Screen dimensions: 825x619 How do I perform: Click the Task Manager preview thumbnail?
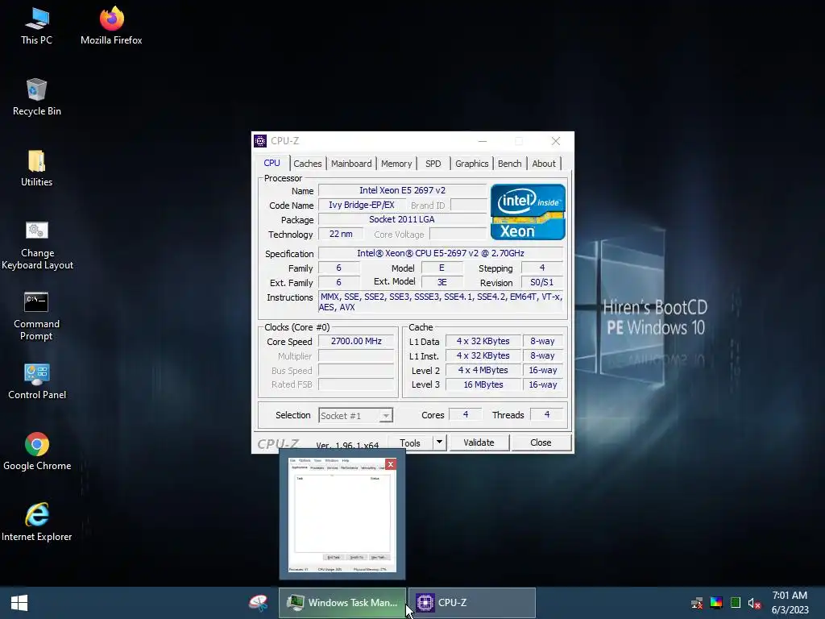tap(342, 515)
